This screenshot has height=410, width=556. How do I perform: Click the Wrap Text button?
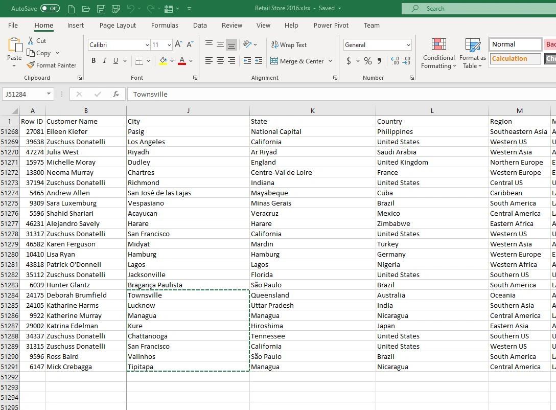tap(289, 45)
